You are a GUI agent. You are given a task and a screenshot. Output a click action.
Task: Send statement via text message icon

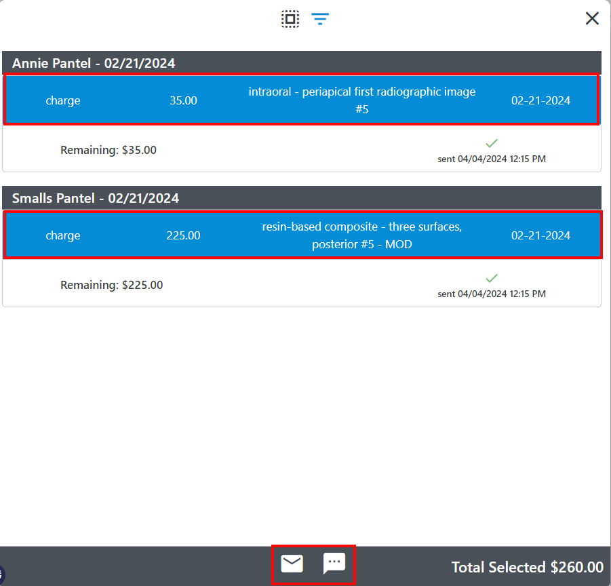click(334, 564)
